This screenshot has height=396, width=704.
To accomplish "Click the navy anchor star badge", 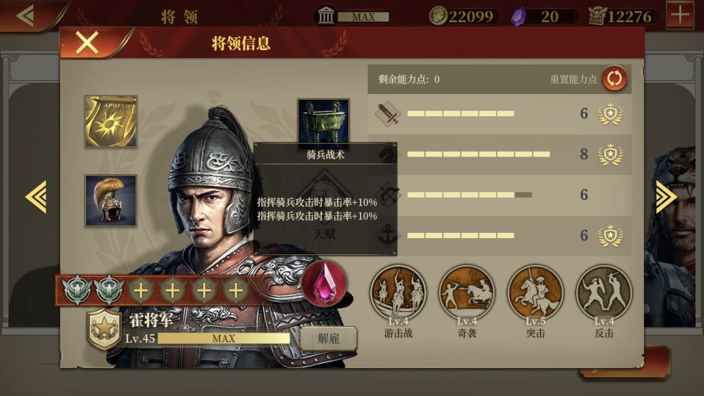I will (x=610, y=236).
